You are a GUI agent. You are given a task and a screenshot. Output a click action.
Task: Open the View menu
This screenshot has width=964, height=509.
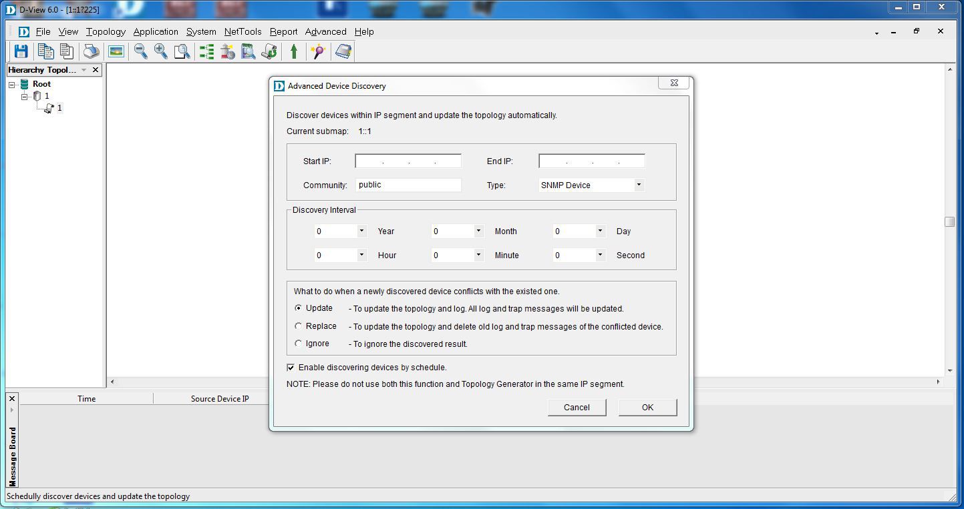tap(68, 31)
